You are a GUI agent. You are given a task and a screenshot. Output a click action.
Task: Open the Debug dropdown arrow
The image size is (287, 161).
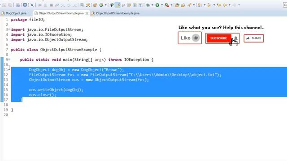(x=152, y=5)
